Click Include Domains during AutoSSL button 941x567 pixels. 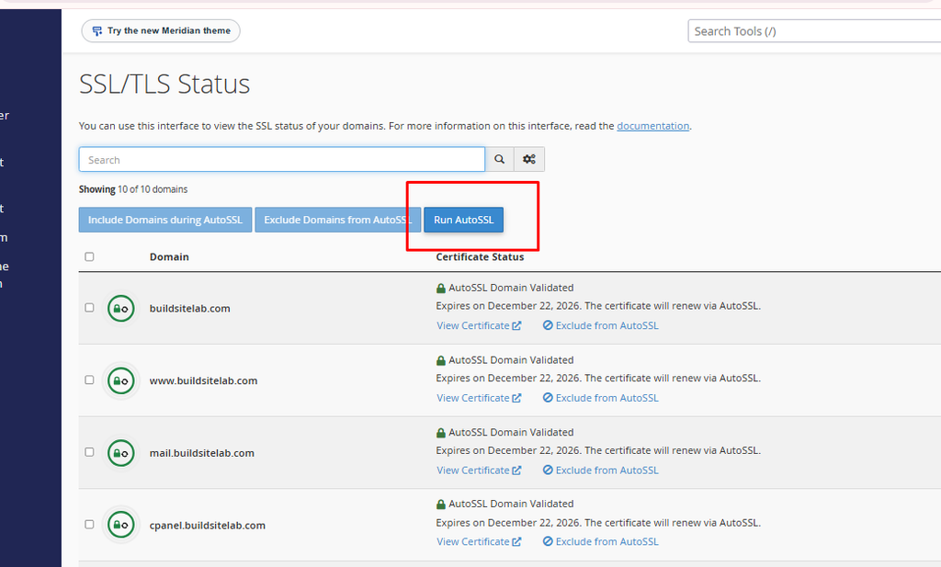(x=165, y=220)
